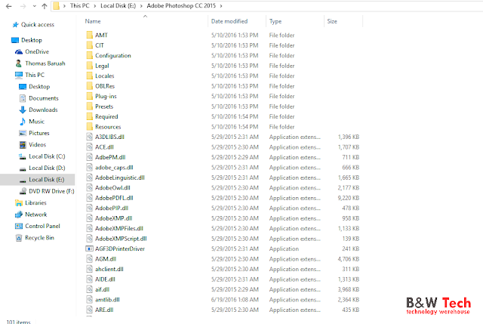Open the Music library in the sidebar

tap(32, 122)
